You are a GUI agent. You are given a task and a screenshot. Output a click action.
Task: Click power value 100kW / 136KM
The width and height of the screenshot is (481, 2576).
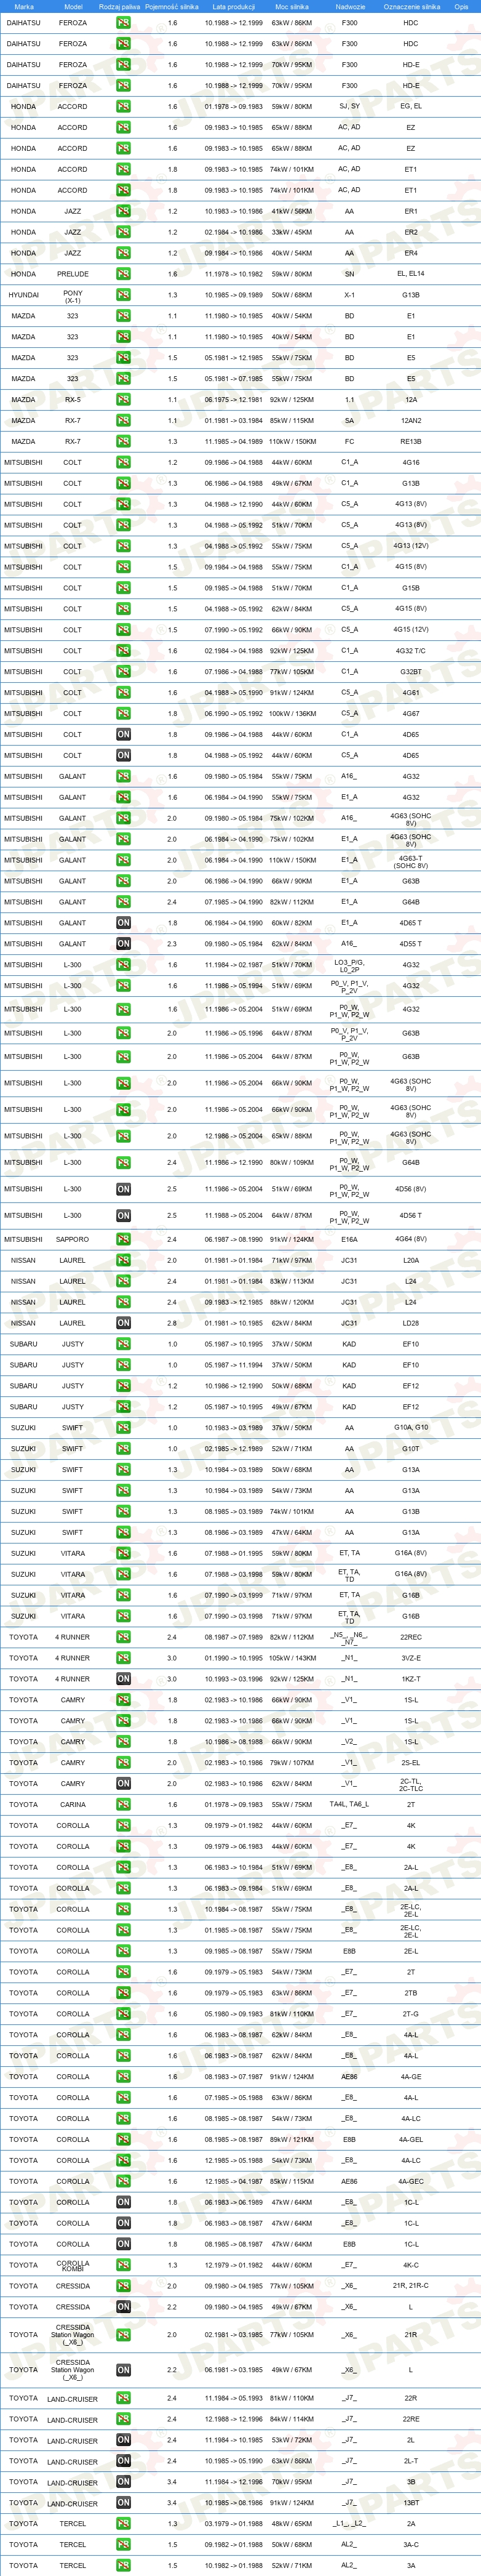pos(292,714)
